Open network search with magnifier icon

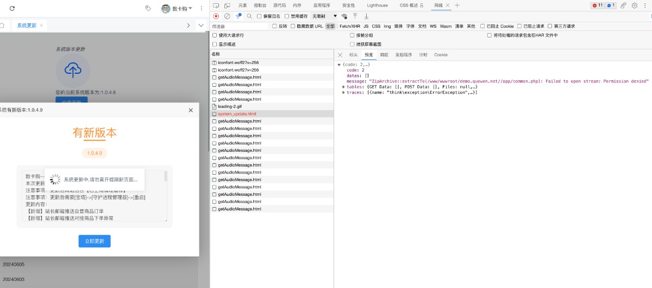249,16
